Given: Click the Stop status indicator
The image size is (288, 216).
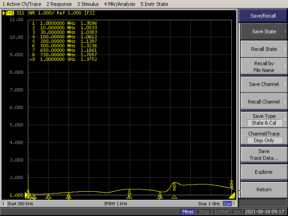Looking at the screenshot, I should click(x=204, y=211).
